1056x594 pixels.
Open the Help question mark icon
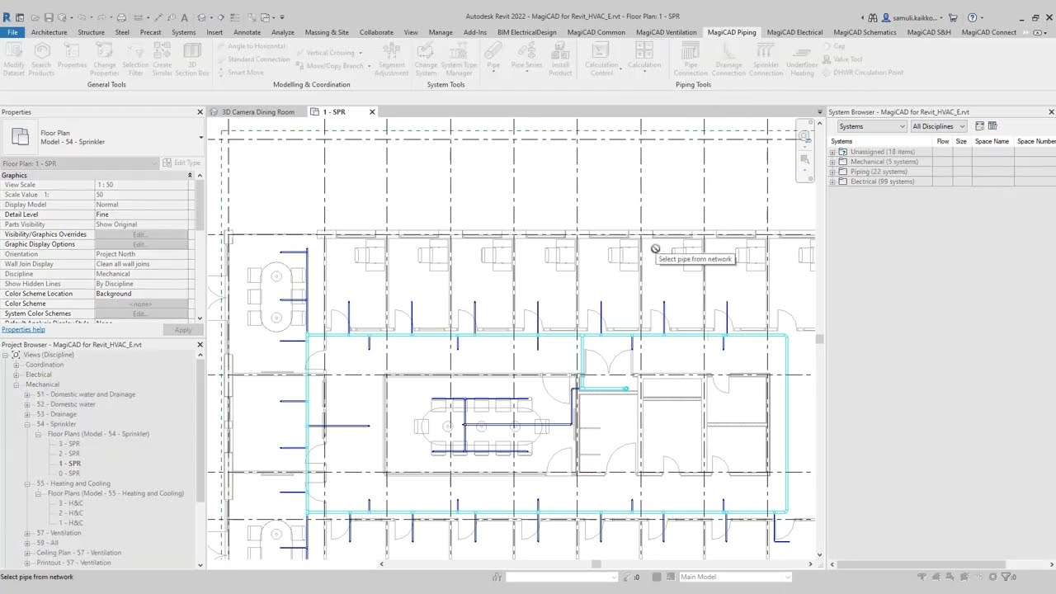tap(973, 17)
